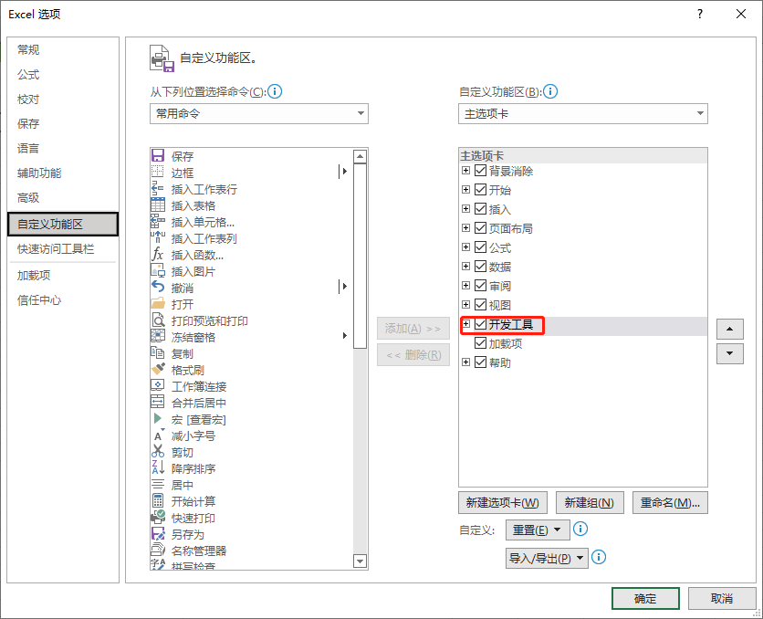This screenshot has height=619, width=763.
Task: Expand the 视图 tree node
Action: [x=465, y=305]
